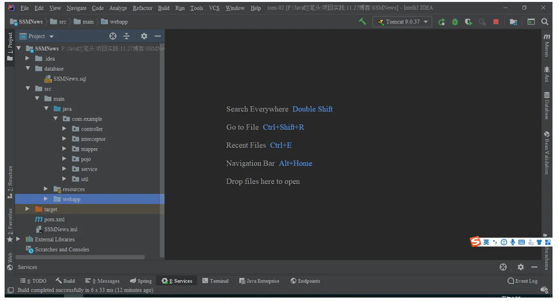This screenshot has width=559, height=301.
Task: Open the 6: TODO tab
Action: (33, 281)
